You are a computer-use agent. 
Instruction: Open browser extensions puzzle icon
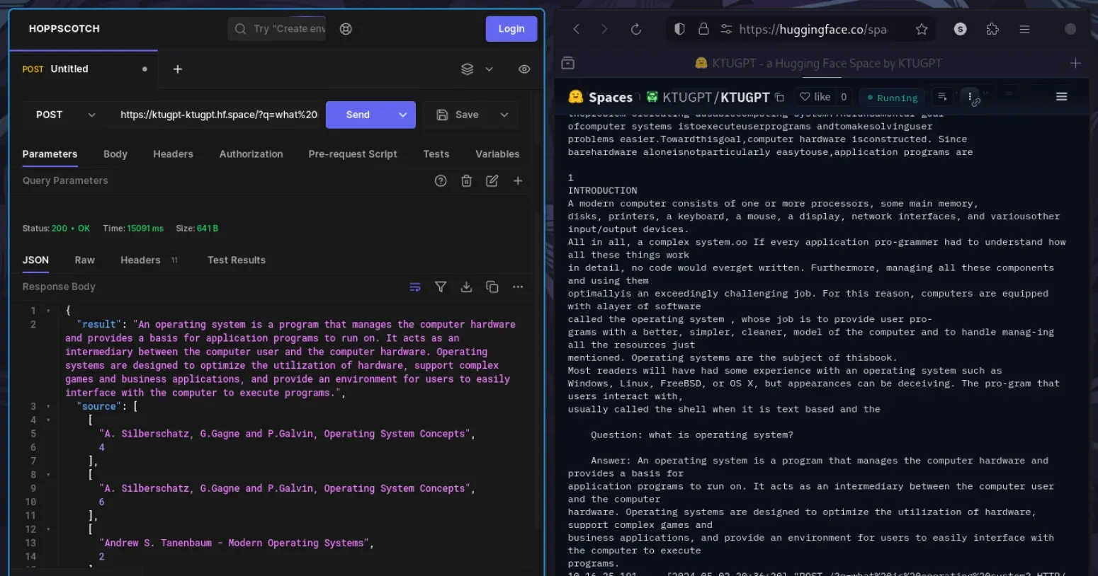tap(992, 29)
